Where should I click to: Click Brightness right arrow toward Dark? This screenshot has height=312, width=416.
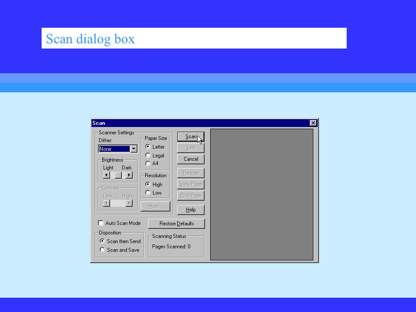tap(129, 175)
